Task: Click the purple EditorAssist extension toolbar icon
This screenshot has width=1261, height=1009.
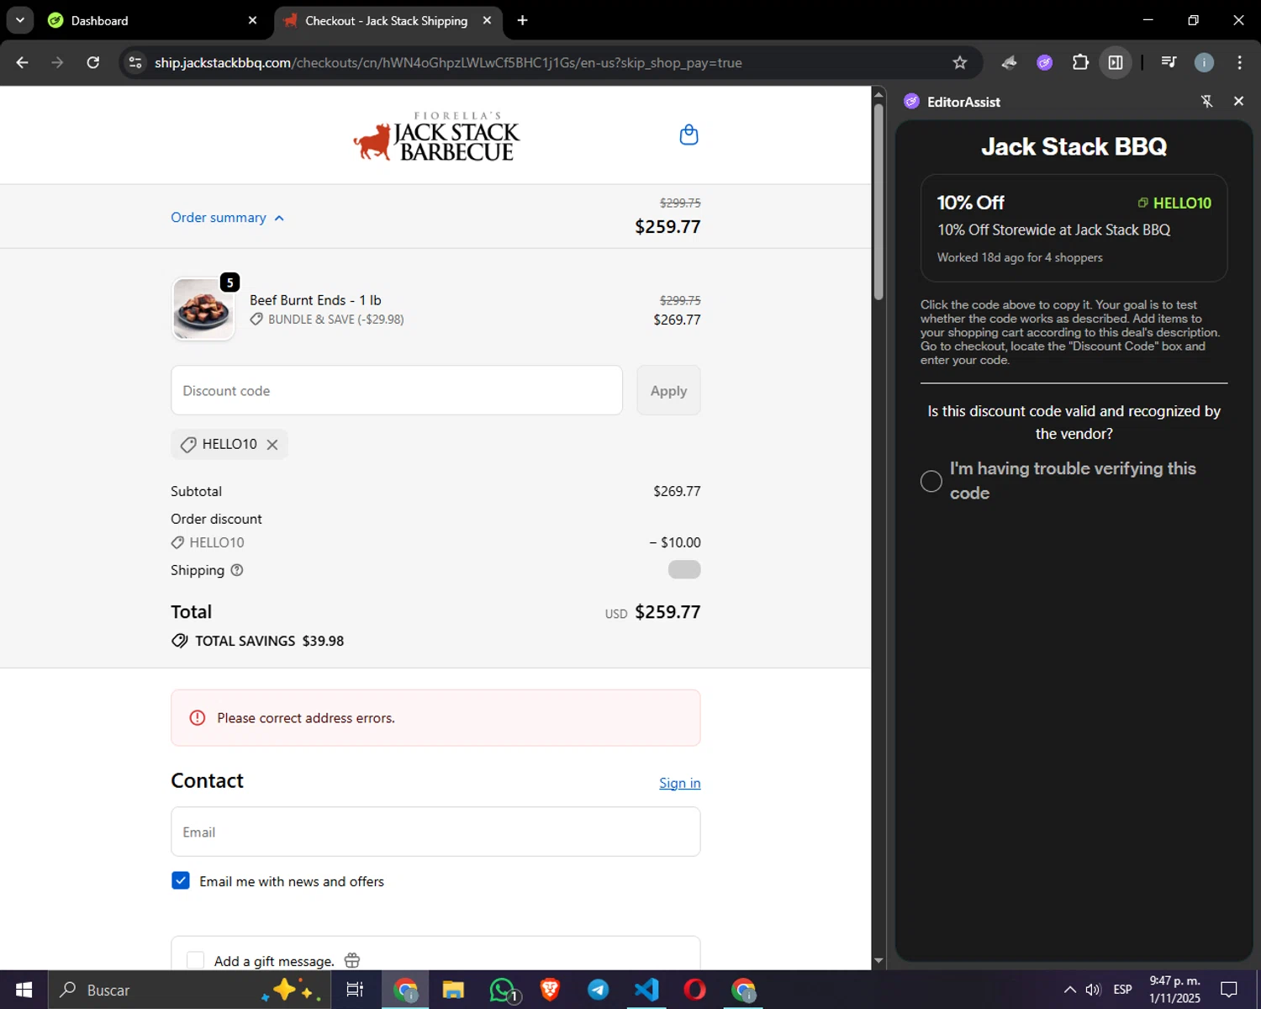Action: coord(1044,62)
